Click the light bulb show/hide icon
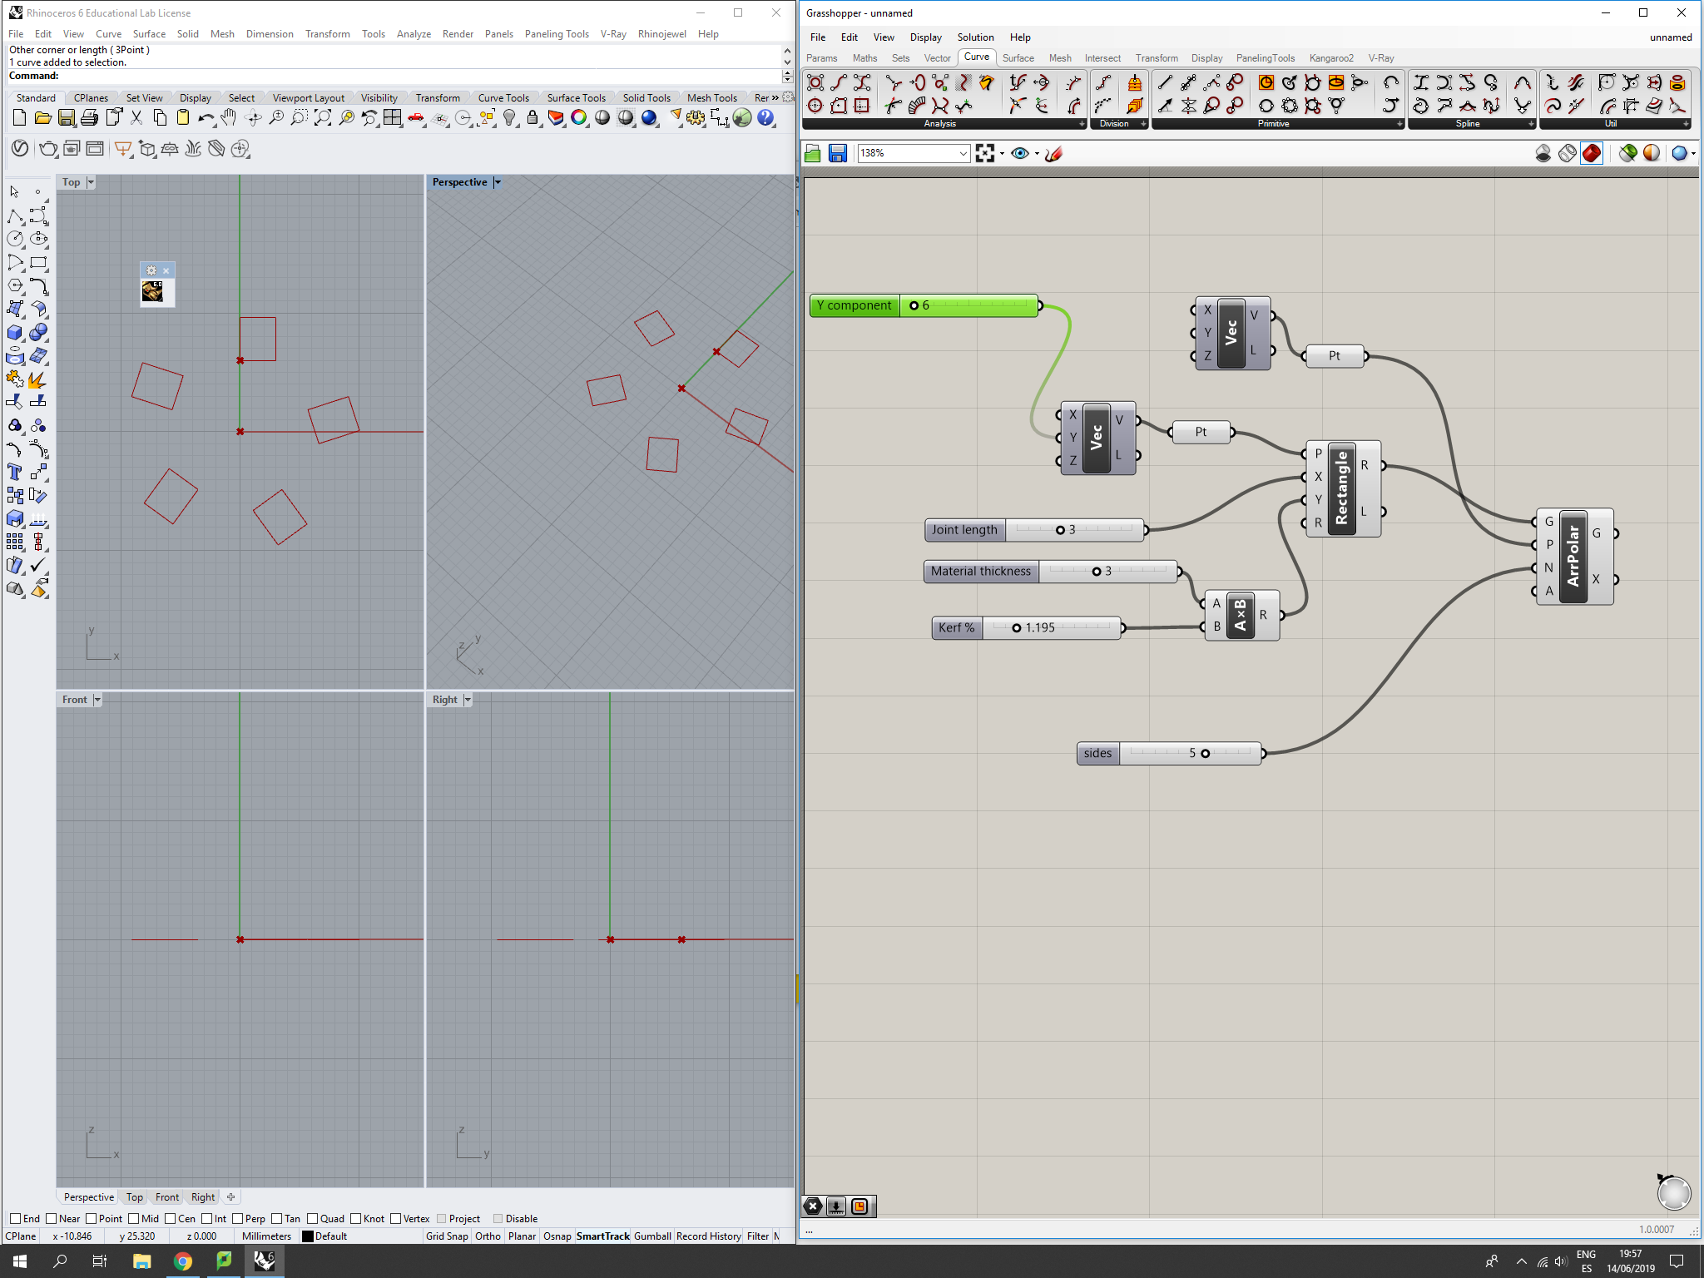 [x=509, y=118]
